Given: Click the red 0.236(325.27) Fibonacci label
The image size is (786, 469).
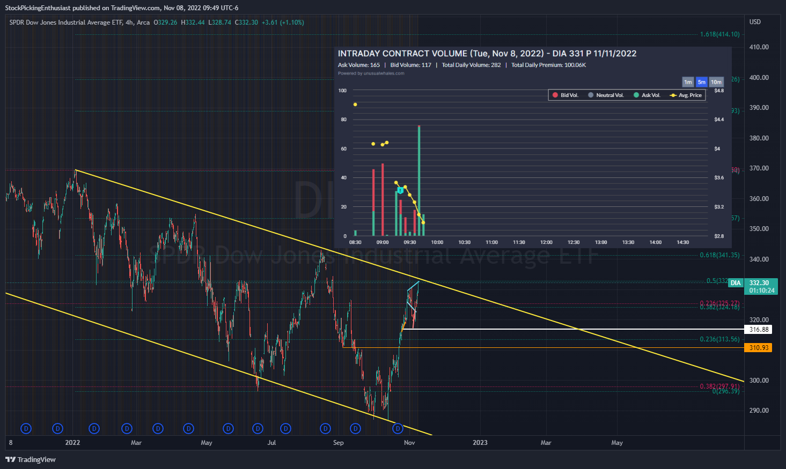Looking at the screenshot, I should (x=719, y=303).
